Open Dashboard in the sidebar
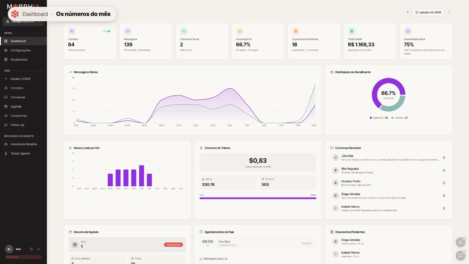The height and width of the screenshot is (264, 469). [x=23, y=41]
